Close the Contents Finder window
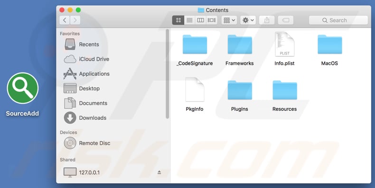The height and width of the screenshot is (188, 375). coord(62,10)
